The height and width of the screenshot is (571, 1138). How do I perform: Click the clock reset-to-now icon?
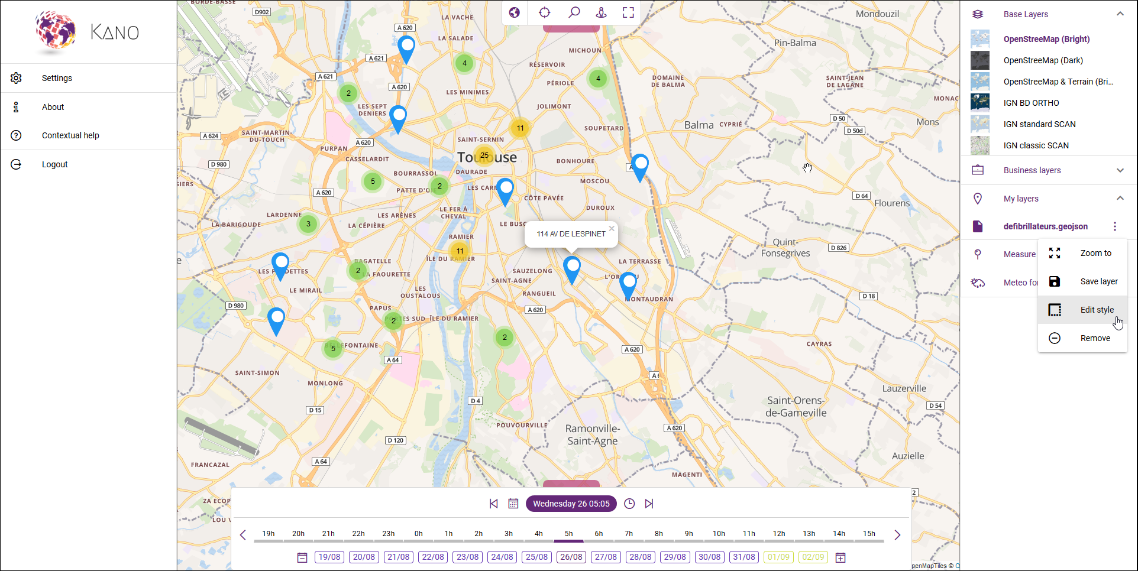pos(629,504)
